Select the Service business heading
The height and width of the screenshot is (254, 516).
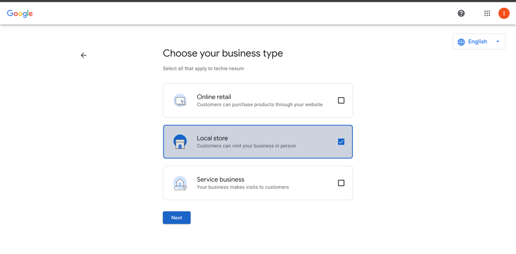pos(221,180)
